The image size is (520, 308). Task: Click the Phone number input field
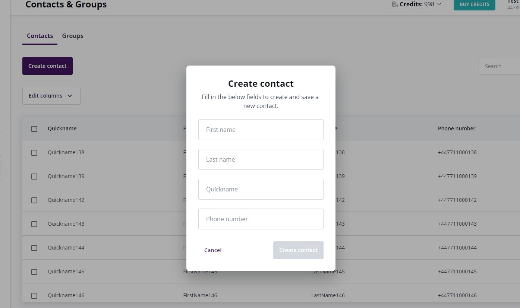coord(261,219)
